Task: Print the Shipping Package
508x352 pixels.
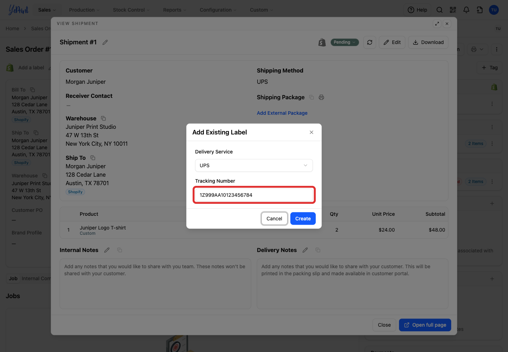Action: tap(321, 97)
